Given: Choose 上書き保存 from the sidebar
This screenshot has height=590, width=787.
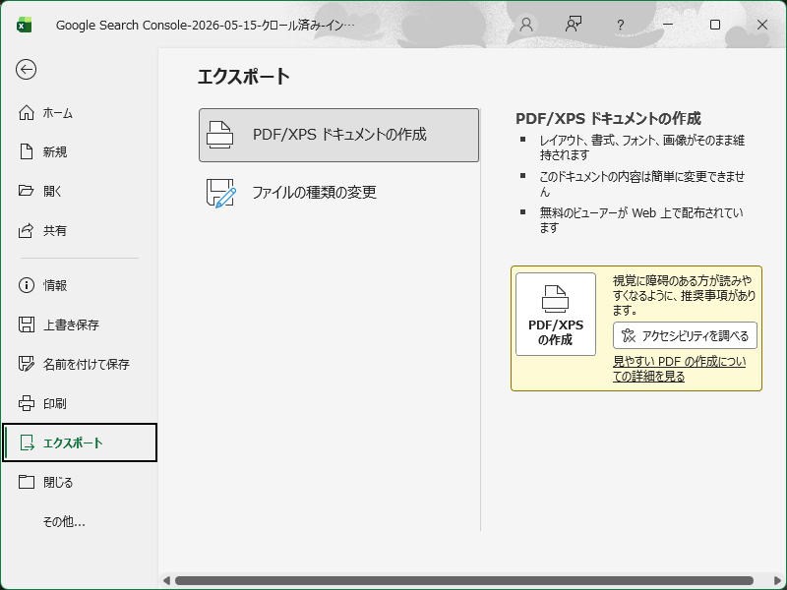Looking at the screenshot, I should pos(80,324).
